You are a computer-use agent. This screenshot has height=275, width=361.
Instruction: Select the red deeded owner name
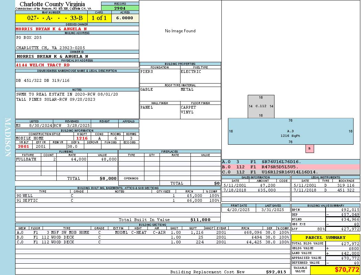(x=51, y=29)
